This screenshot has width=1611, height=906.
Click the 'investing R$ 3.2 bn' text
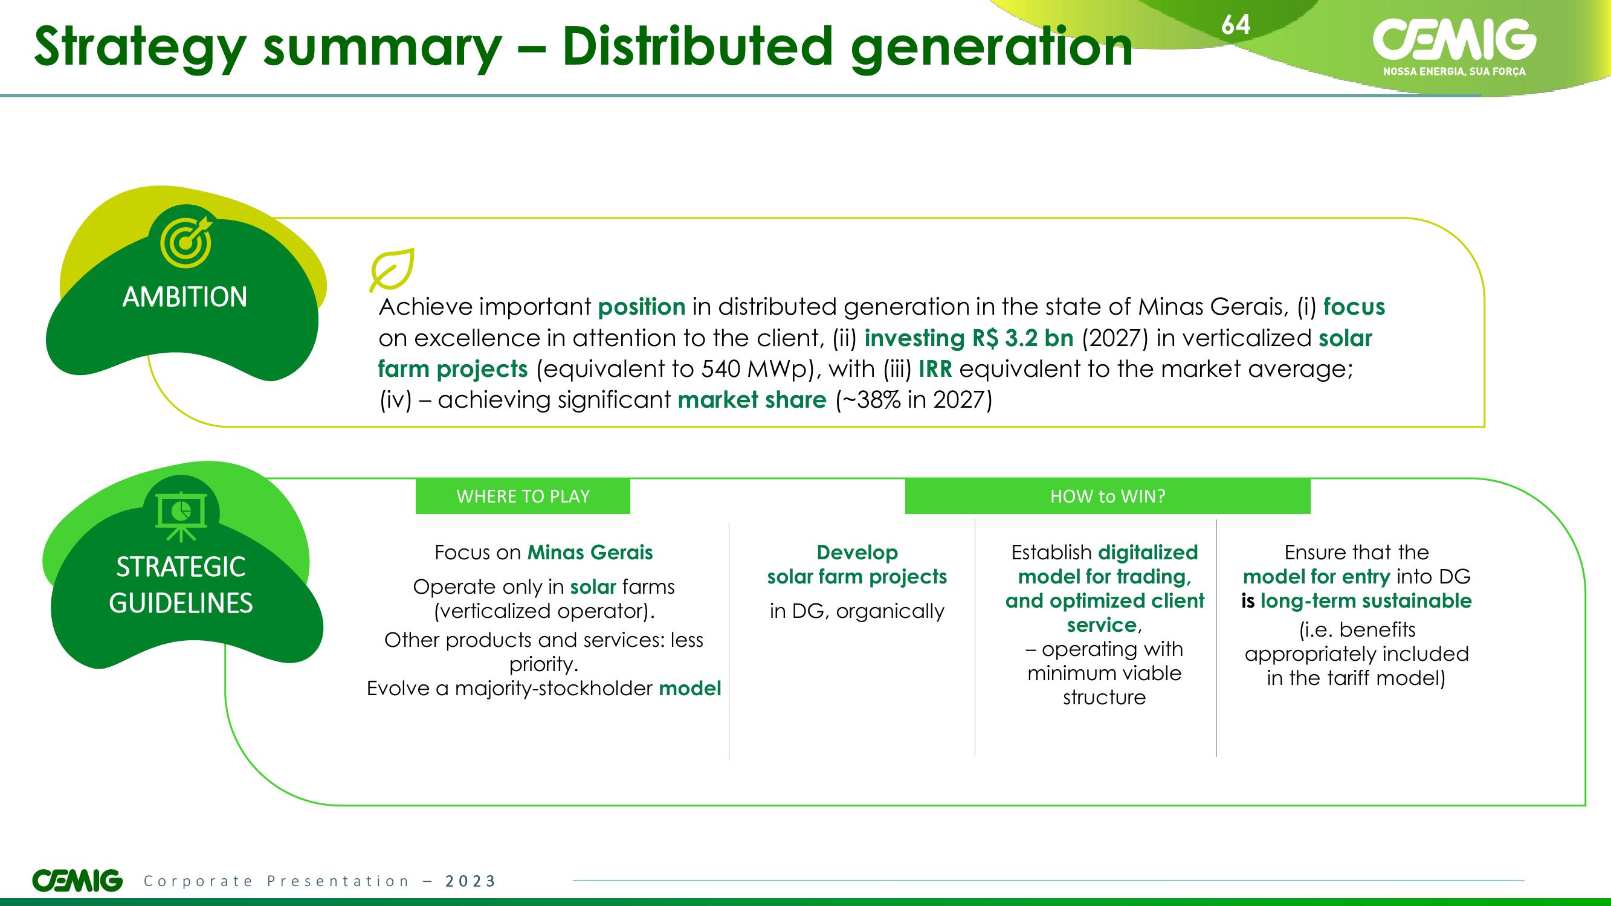click(969, 338)
